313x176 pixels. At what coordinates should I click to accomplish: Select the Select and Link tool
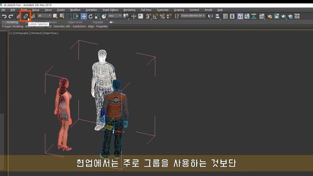point(18,16)
